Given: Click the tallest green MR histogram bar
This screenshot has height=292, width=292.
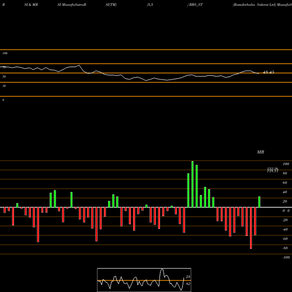Looking at the screenshot, I should [193, 184].
